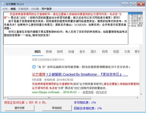Viewport: 146px width, 113px height.
Task: Click the horizontal scrollbar right arrow
Action: coord(138,98)
